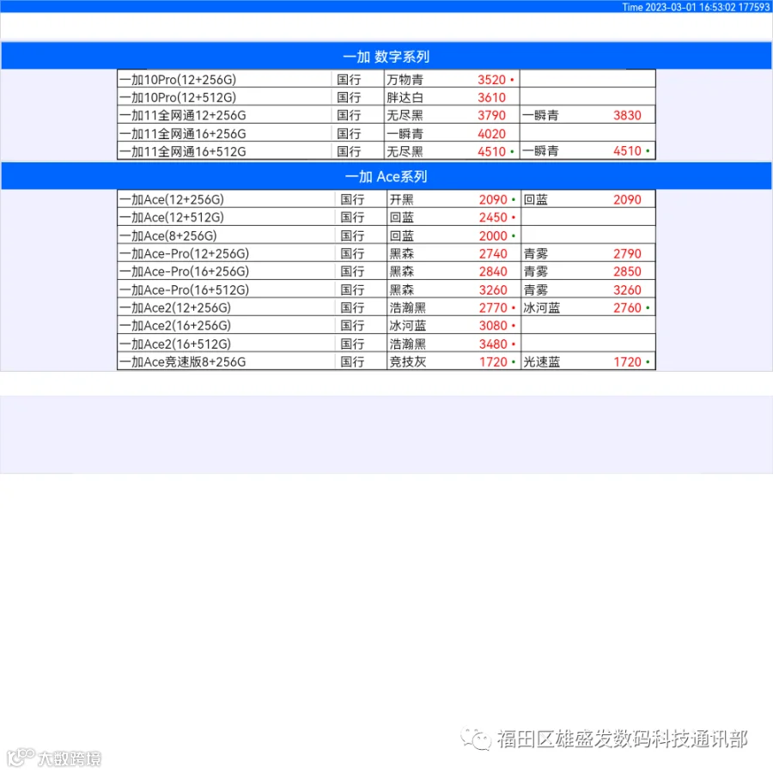Select the 一加Ace-Pro(16+256G) model cell
The height and width of the screenshot is (773, 773).
point(226,271)
